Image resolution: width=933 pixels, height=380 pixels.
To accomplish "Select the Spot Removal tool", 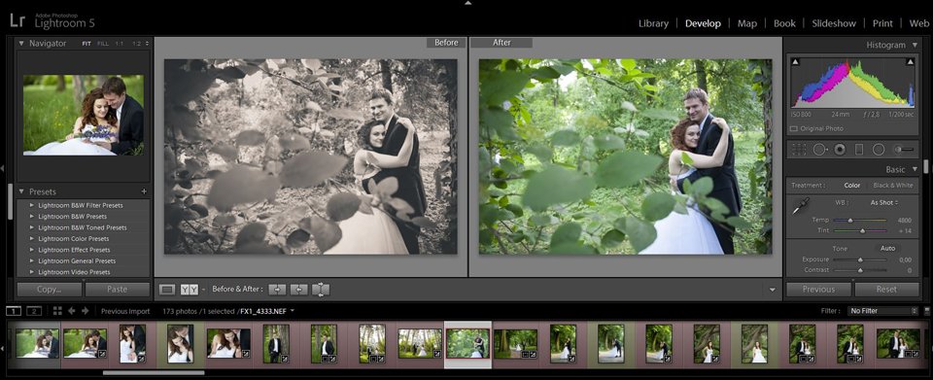I will [x=819, y=150].
